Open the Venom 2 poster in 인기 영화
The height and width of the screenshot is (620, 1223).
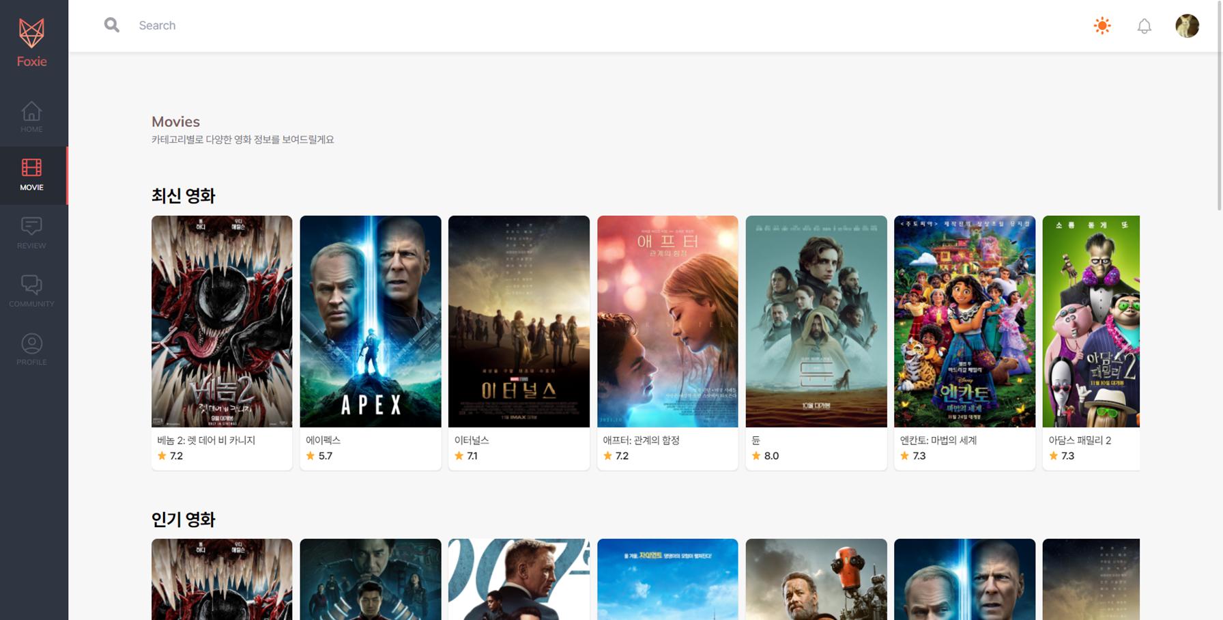[222, 579]
